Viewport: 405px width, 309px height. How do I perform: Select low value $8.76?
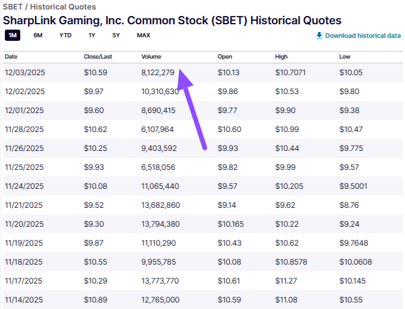tap(349, 205)
